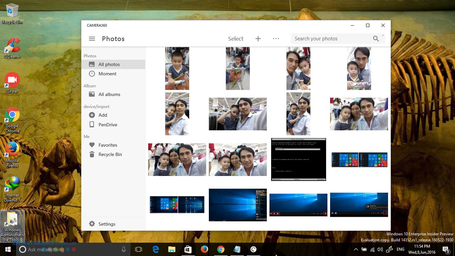Open the PenDrive device entry
This screenshot has height=256, width=455.
[x=108, y=125]
